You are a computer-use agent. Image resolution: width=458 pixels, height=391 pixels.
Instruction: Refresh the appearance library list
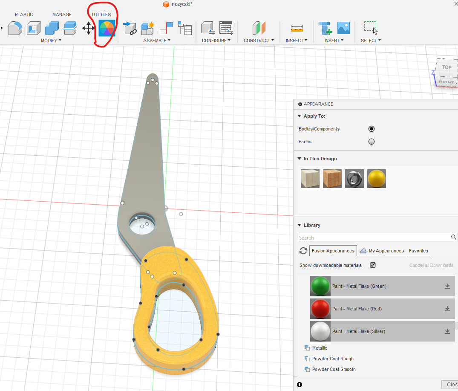(303, 251)
